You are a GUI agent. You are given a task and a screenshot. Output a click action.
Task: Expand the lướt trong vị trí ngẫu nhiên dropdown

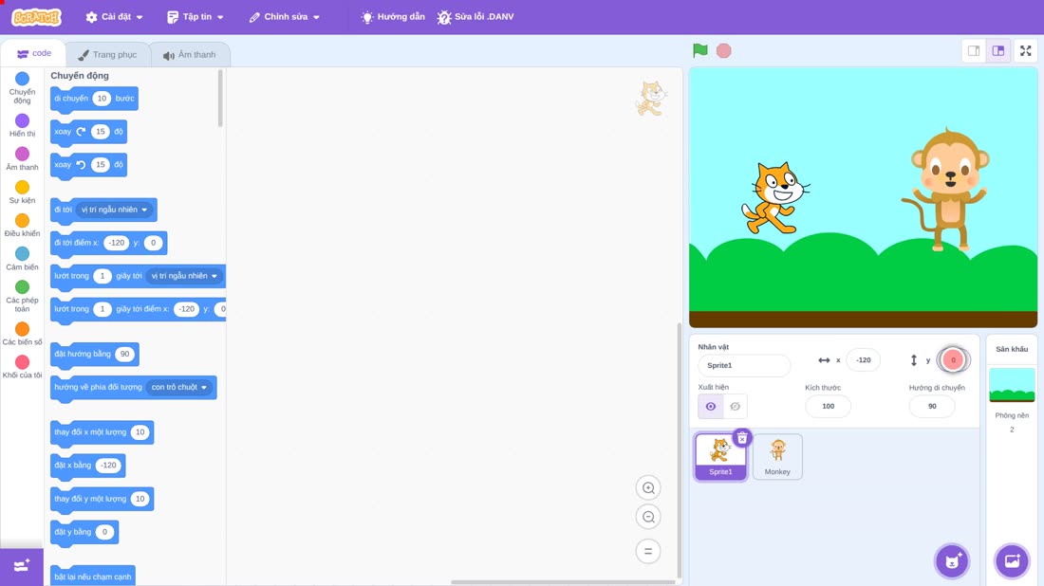[x=184, y=276]
